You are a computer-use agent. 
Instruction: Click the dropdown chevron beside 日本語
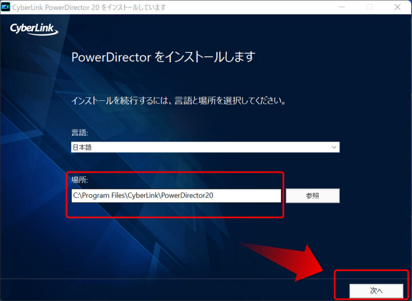tap(334, 147)
